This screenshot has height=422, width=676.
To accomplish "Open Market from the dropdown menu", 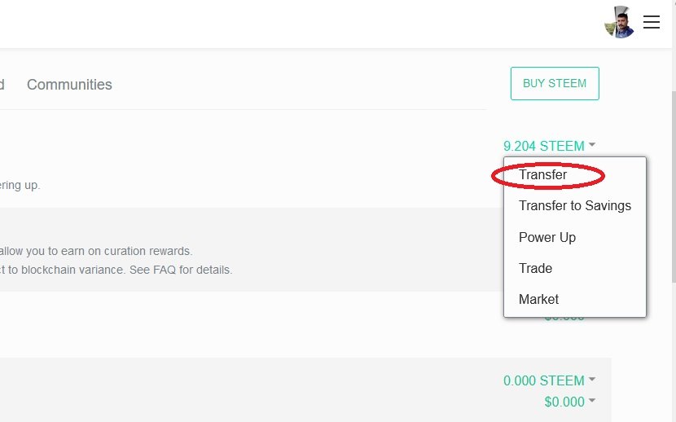I will click(x=538, y=299).
